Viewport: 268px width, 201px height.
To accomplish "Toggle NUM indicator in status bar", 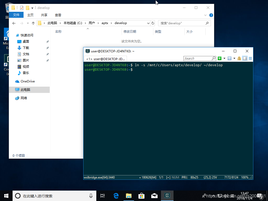I will (175, 177).
